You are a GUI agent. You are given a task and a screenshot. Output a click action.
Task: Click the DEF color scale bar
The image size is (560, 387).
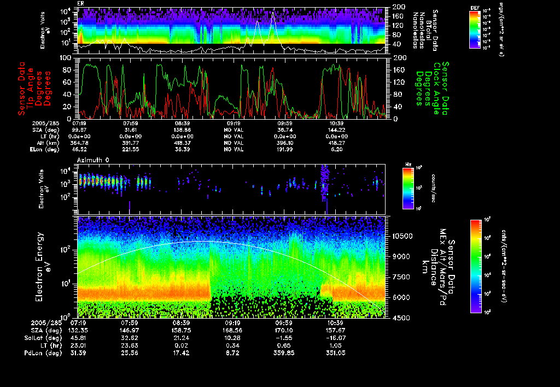pos(475,30)
